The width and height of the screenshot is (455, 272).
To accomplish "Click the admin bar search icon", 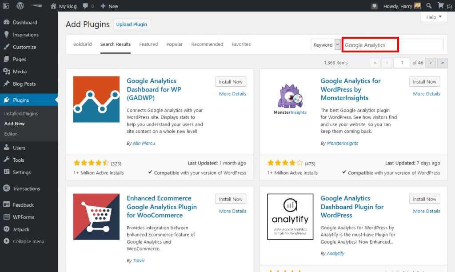I will [429, 6].
